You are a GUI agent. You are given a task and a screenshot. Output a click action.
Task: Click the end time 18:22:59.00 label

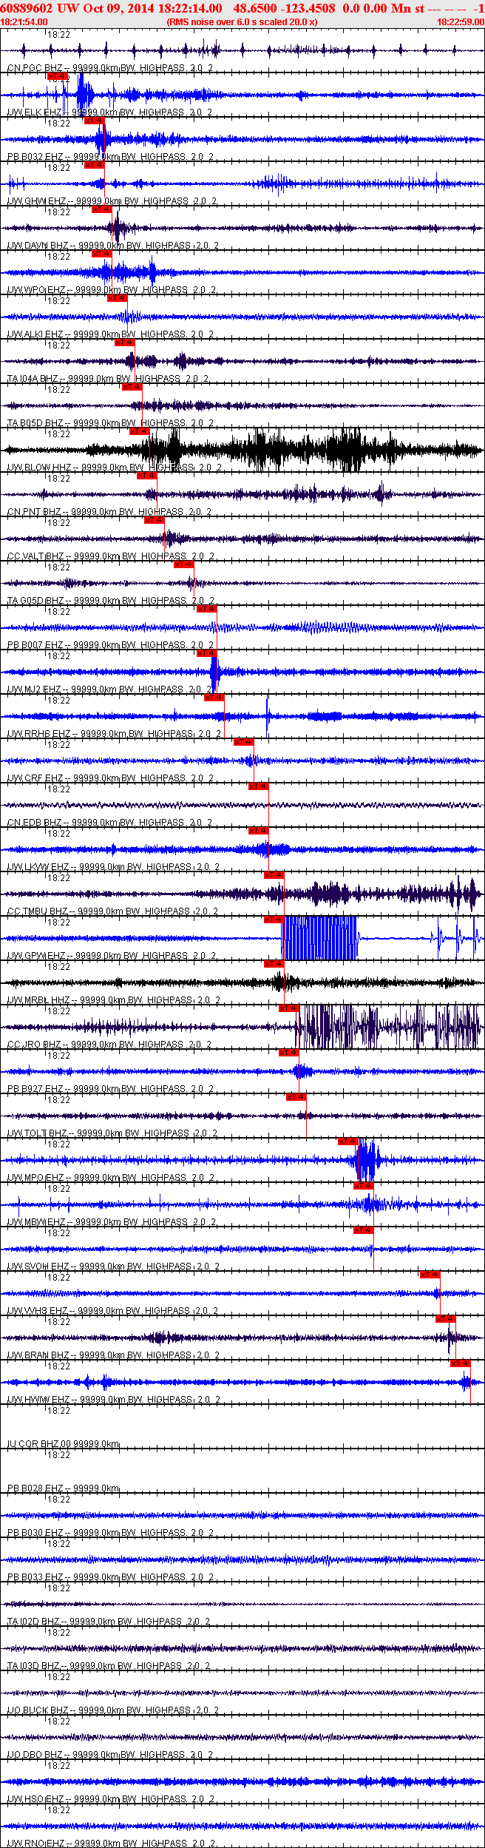tap(460, 22)
